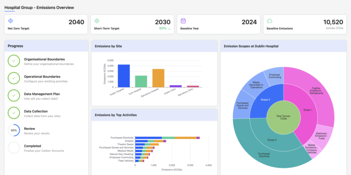
Task: Click 'Configure your emitting activities' description
Action: [x=46, y=82]
